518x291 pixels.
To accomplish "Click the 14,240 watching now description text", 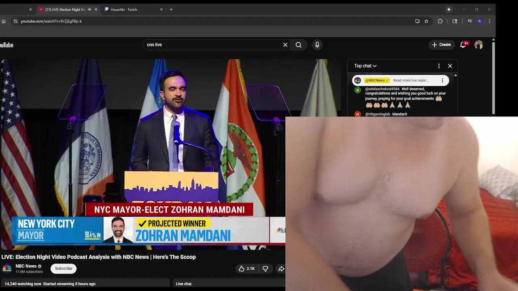I will [50, 284].
